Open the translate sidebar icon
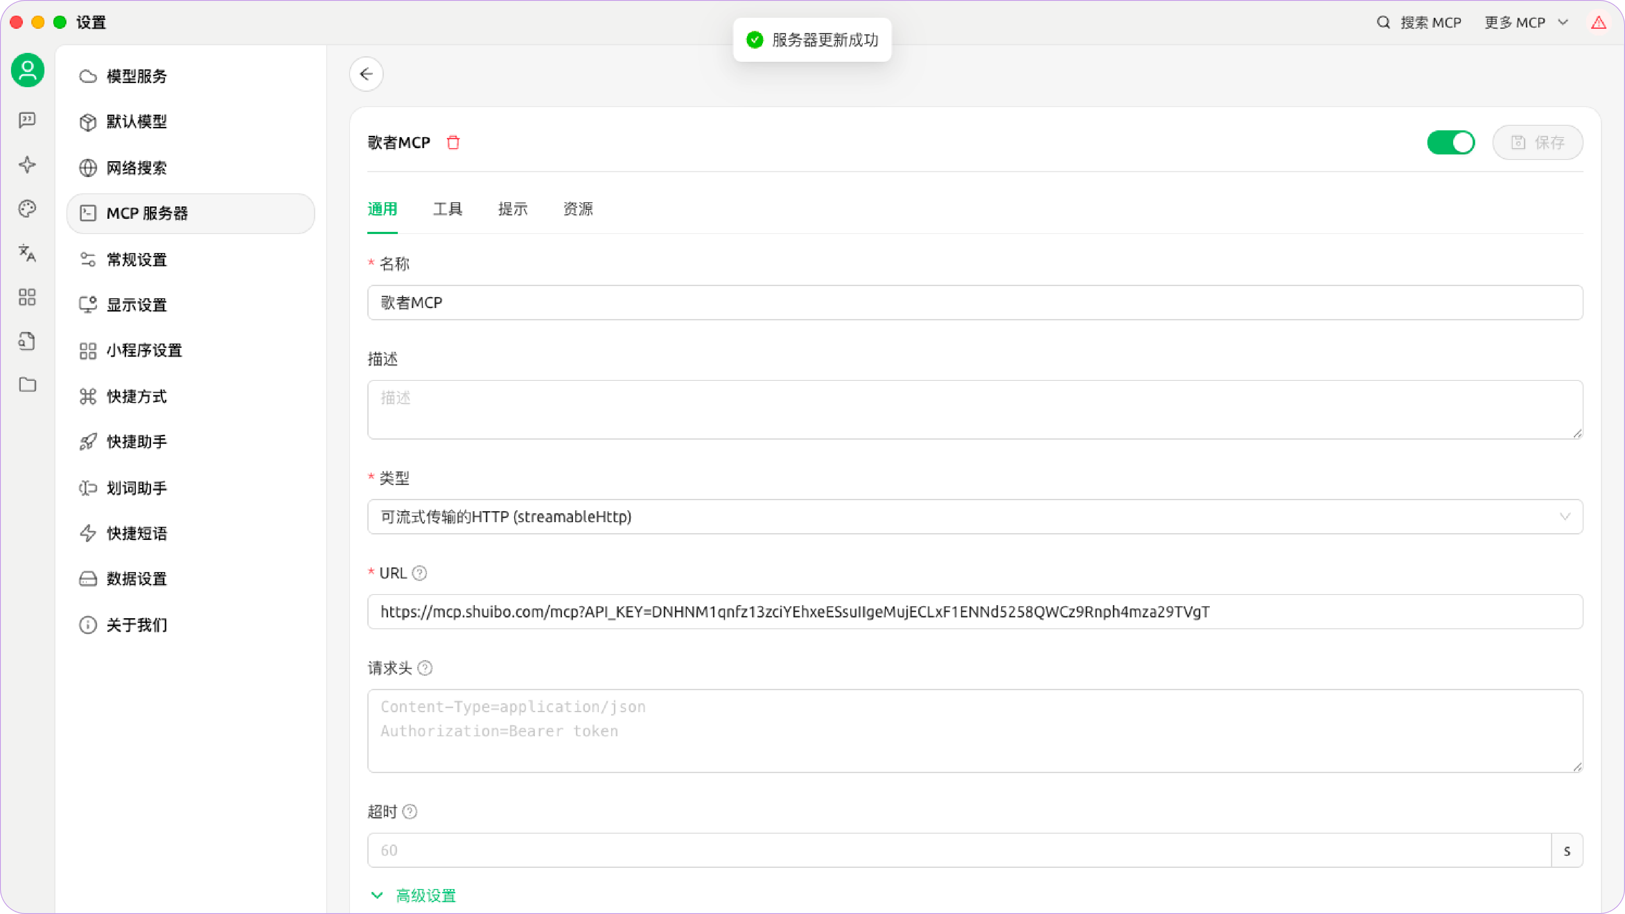Viewport: 1625px width, 914px height. tap(27, 253)
